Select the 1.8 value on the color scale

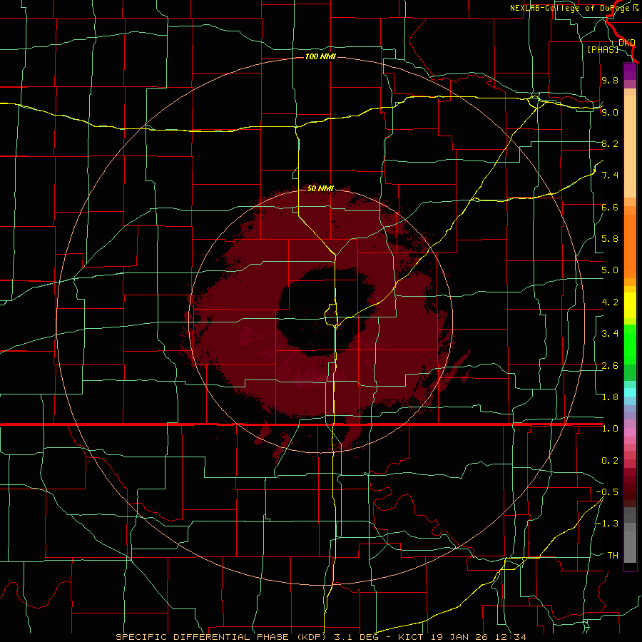pyautogui.click(x=610, y=397)
